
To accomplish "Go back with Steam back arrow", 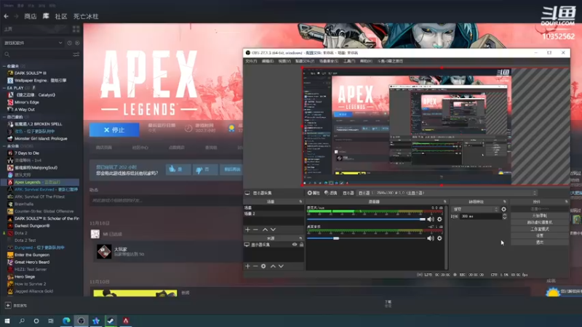I will click(7, 16).
